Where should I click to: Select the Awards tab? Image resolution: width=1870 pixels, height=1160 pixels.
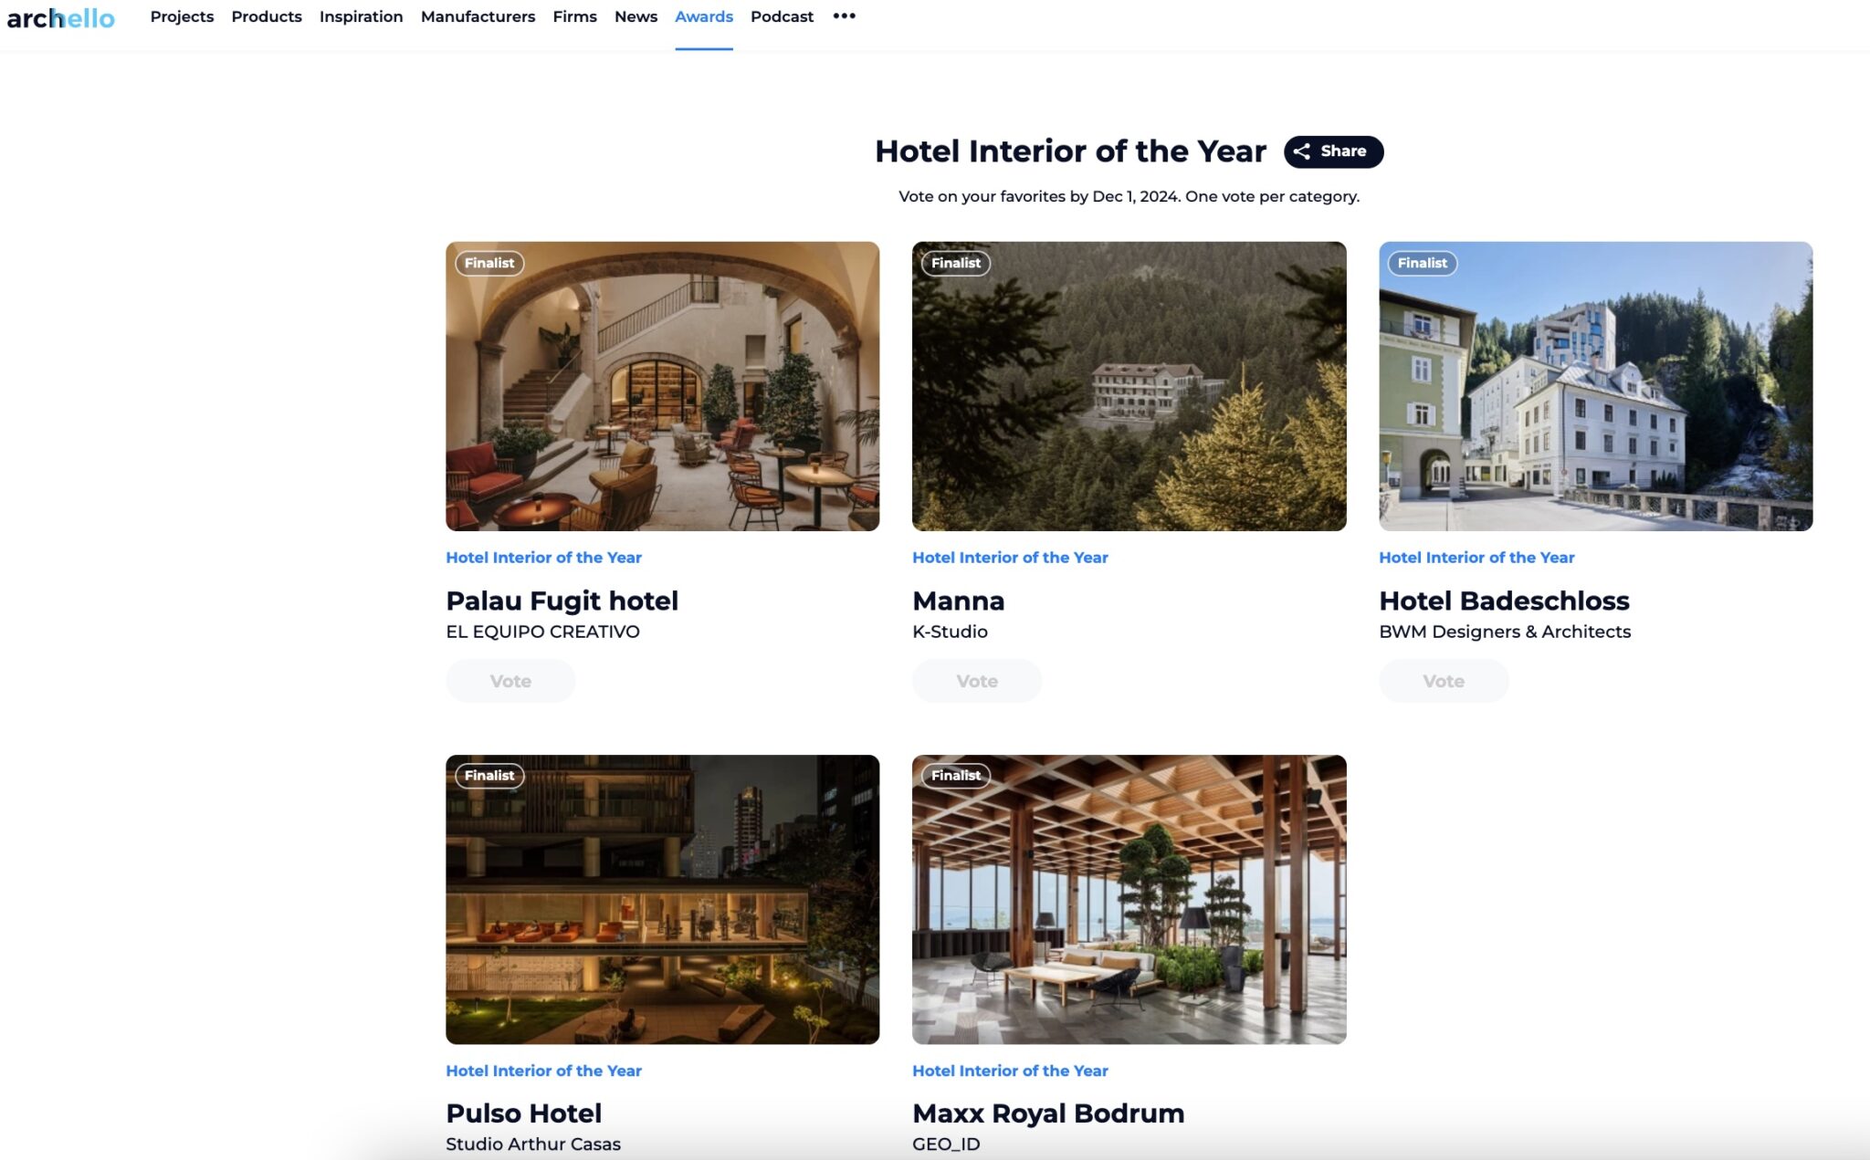[703, 16]
